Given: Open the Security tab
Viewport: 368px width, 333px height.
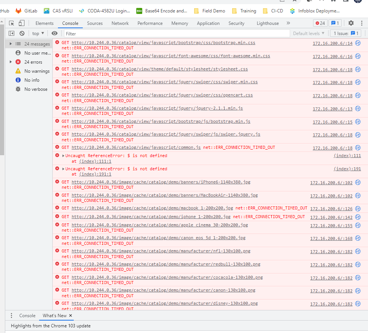Looking at the screenshot, I should [x=236, y=23].
